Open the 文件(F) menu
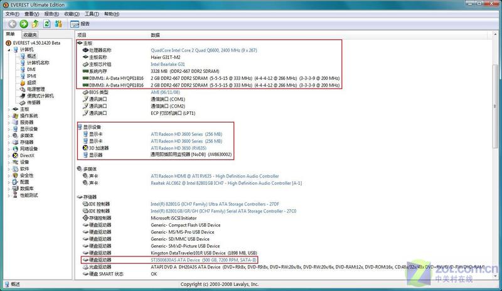Image resolution: width=502 pixels, height=291 pixels. pyautogui.click(x=12, y=14)
